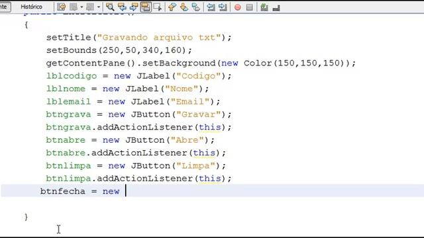Image resolution: width=424 pixels, height=238 pixels.
Task: Click the lblnome = new JLabel line
Action: point(127,89)
